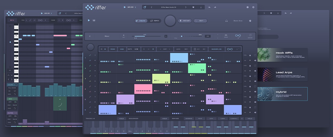333x137 pixels.
Task: Go to the next preset with the right chevron
Action: click(x=186, y=7)
